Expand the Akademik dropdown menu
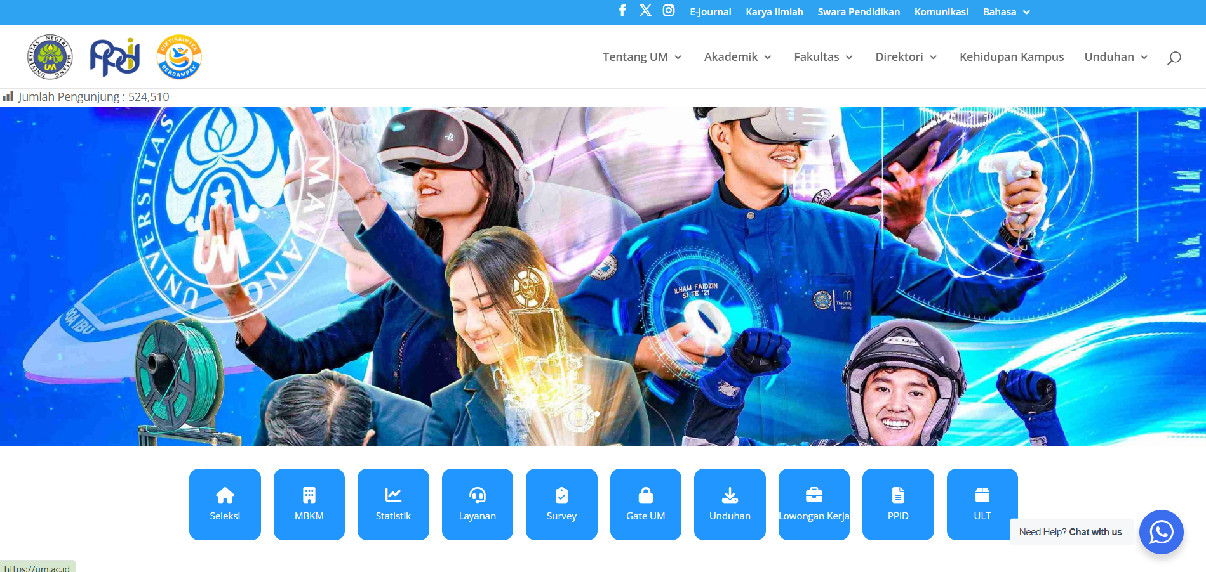 tap(737, 57)
